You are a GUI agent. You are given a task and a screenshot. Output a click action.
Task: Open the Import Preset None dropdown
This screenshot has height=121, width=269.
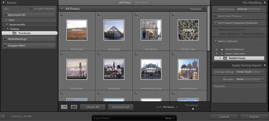(170, 118)
